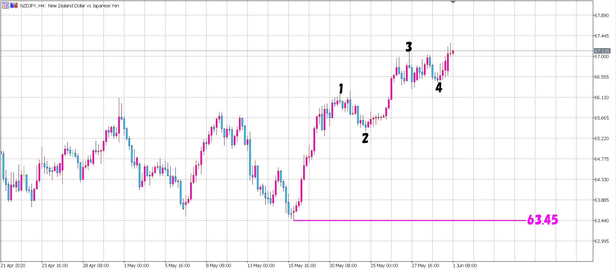Click the 1 Jun 08:00 time label
The height and width of the screenshot is (270, 616).
pyautogui.click(x=465, y=266)
